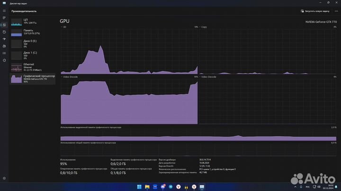Open the Services page icon
Image resolution: width=341 pixels, height=191 pixels.
tap(4, 60)
